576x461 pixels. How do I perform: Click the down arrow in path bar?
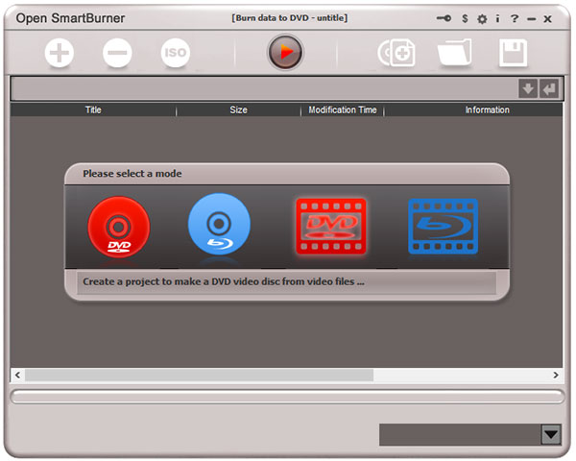point(528,88)
